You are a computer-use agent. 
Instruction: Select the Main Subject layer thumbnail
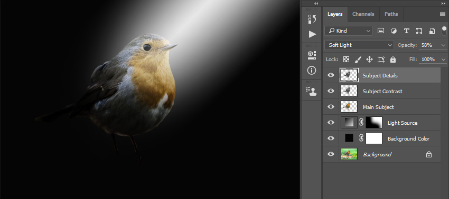pos(349,106)
